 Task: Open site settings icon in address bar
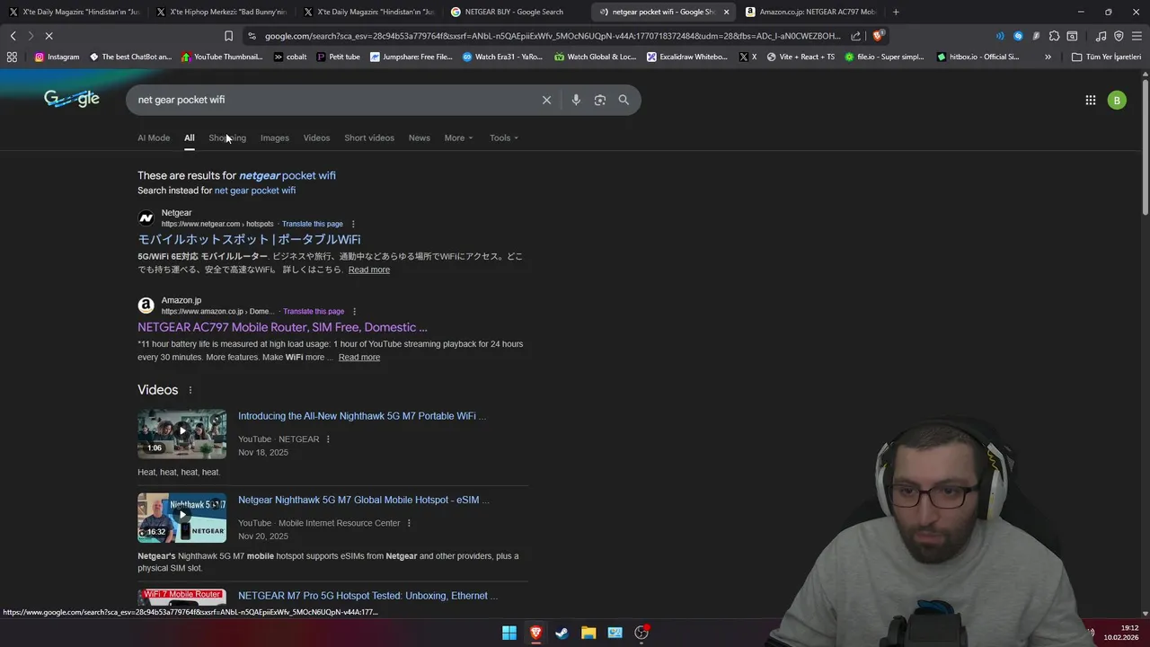[252, 36]
